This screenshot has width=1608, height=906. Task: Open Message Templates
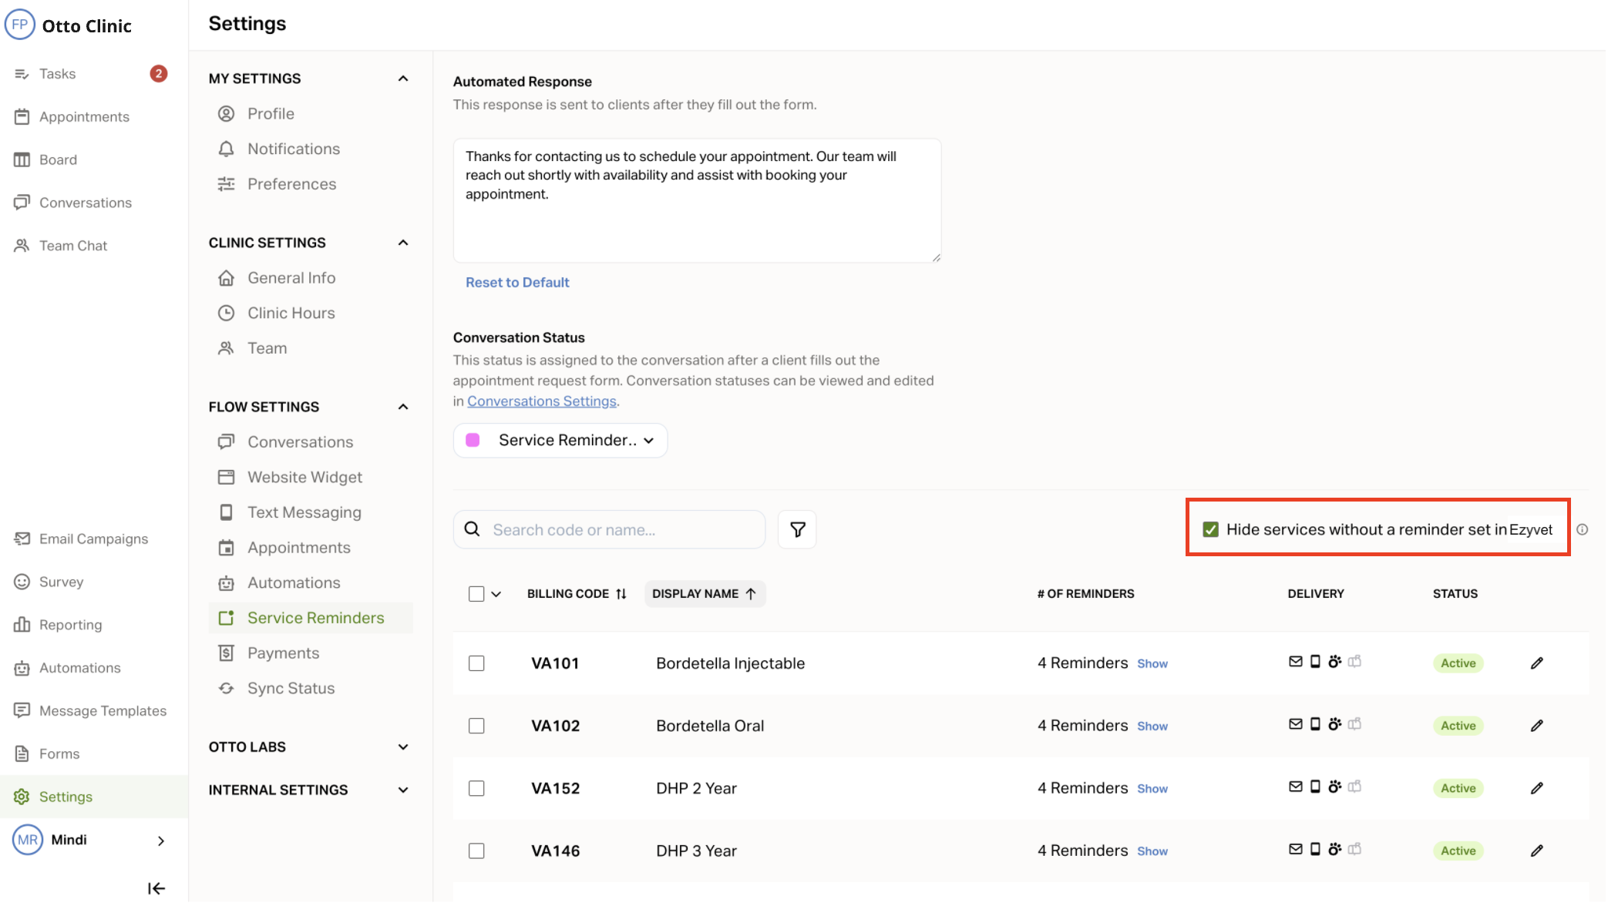tap(103, 711)
